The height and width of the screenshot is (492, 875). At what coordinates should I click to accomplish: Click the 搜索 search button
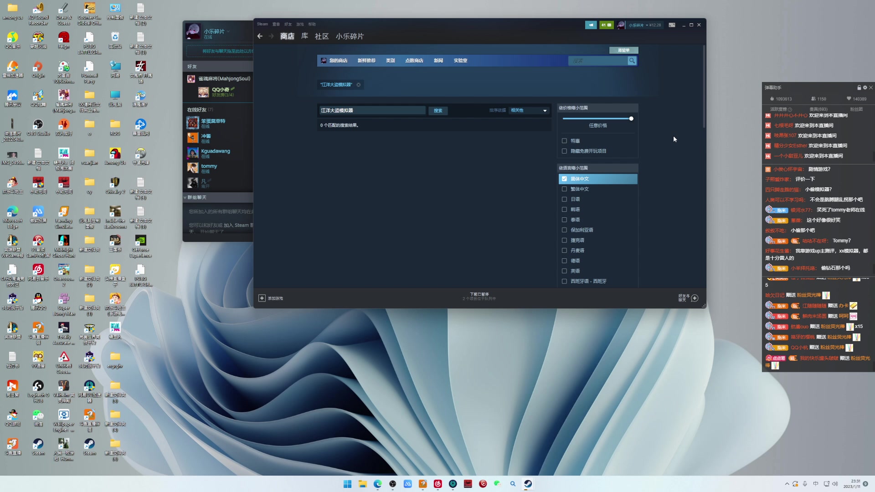[x=438, y=111]
